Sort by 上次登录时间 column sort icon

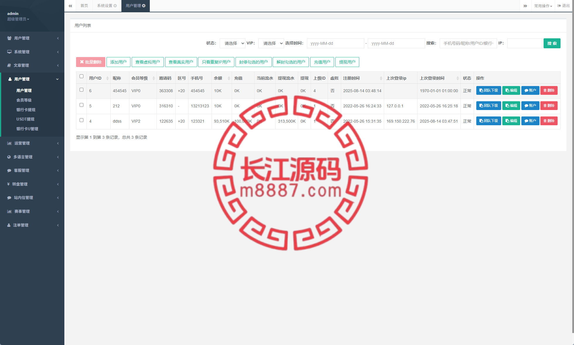[x=458, y=78]
